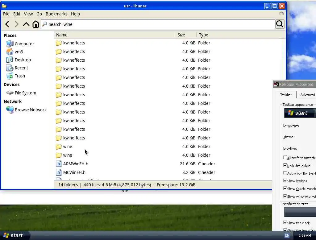The height and width of the screenshot is (240, 316).
Task: Select the MCWinEH.h header file icon
Action: (x=58, y=172)
